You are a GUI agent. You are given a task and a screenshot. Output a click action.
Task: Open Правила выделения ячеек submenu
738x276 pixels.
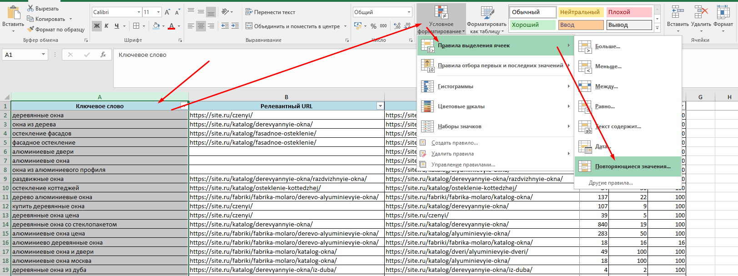point(495,45)
